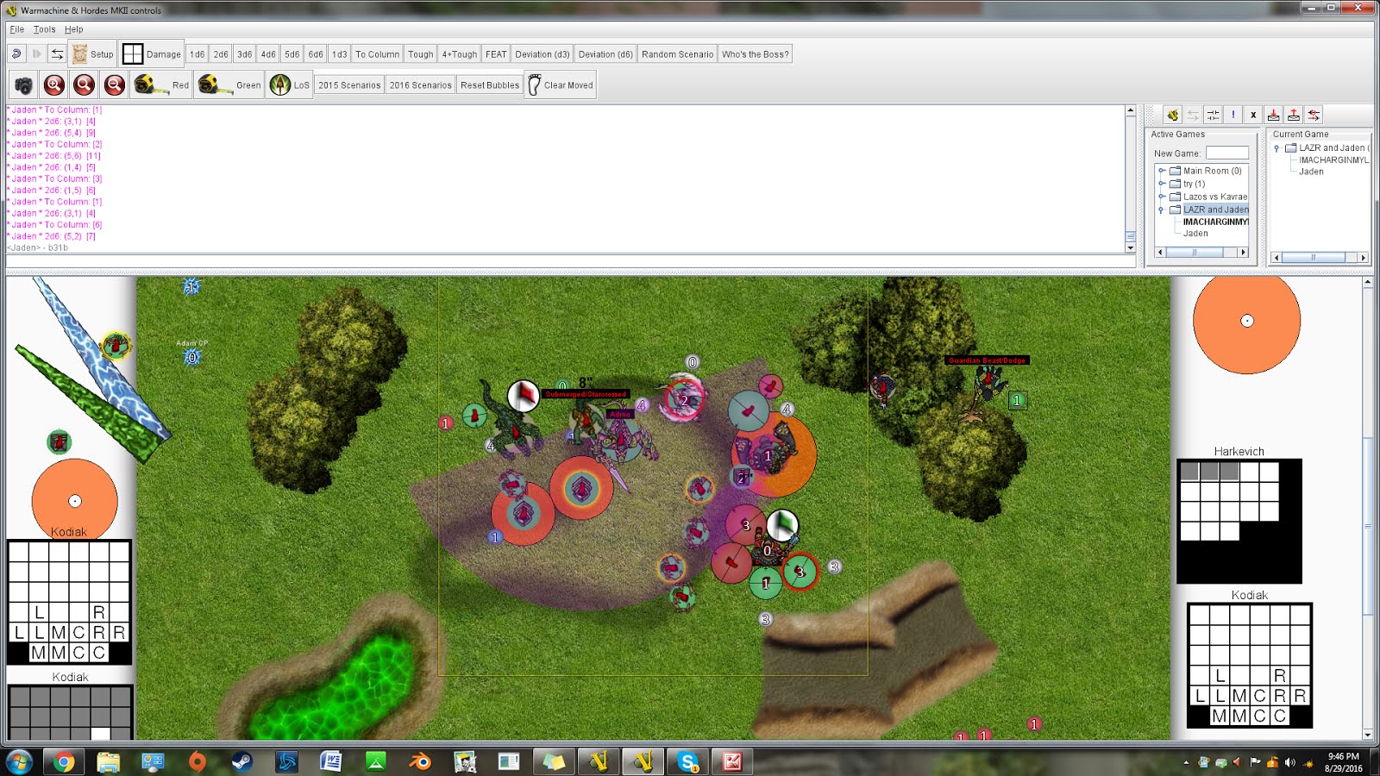
Task: Click the zoom in magnifier icon
Action: (54, 84)
